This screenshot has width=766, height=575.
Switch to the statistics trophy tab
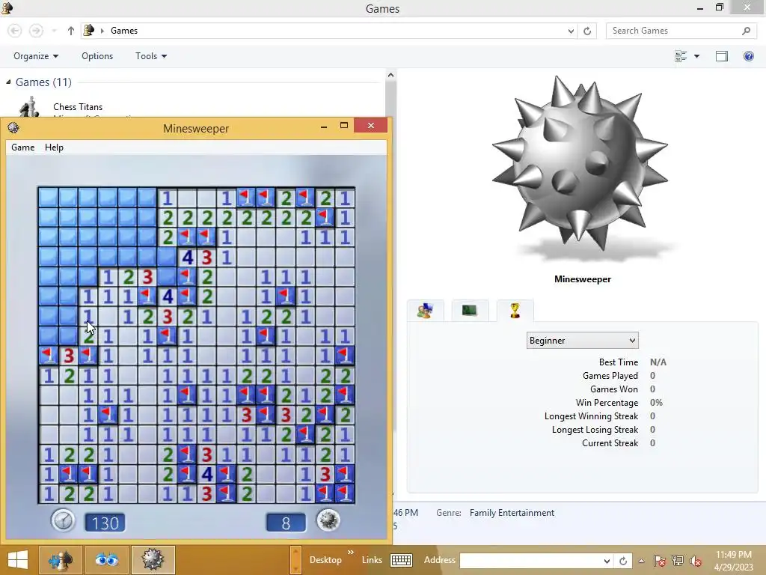515,311
